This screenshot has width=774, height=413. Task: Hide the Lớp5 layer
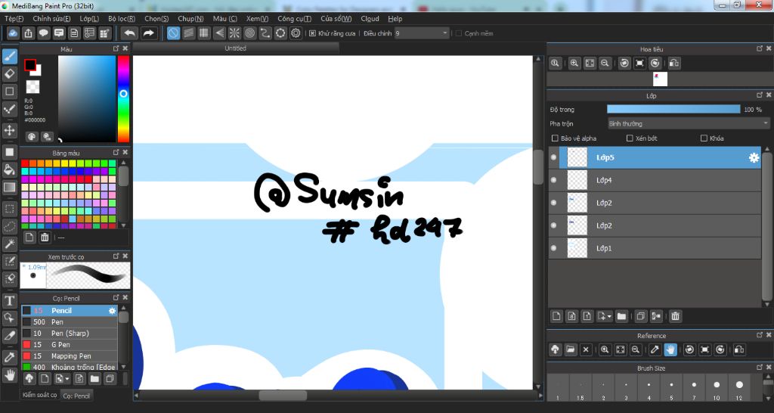point(553,157)
